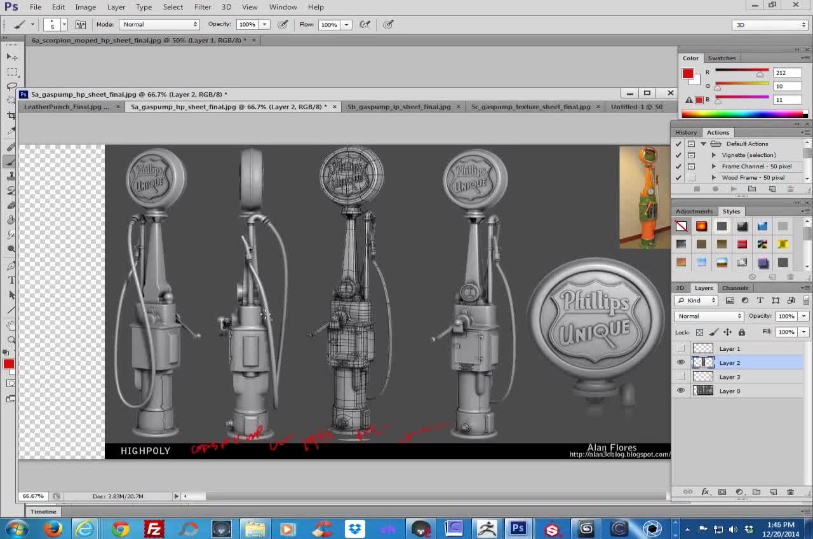Toggle checkmark for Frame Channel action
The width and height of the screenshot is (813, 539).
pos(678,167)
